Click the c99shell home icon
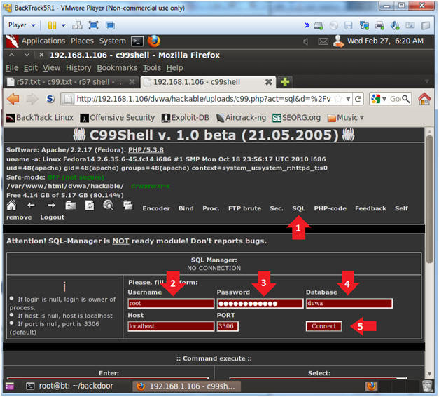Viewport: 439px width, 397px height. point(11,206)
